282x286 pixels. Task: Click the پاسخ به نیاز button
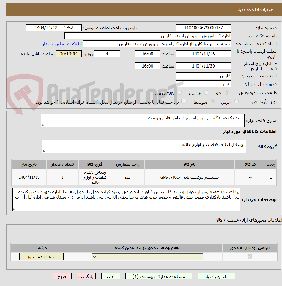(x=216, y=276)
